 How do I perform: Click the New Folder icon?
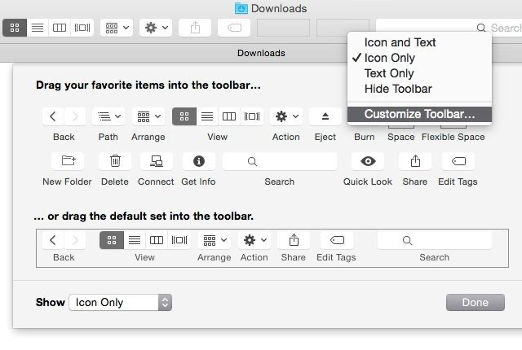(x=68, y=161)
